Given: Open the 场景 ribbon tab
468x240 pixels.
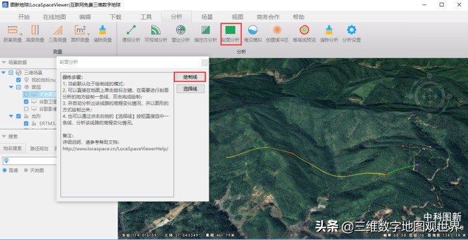Looking at the screenshot, I should point(207,17).
